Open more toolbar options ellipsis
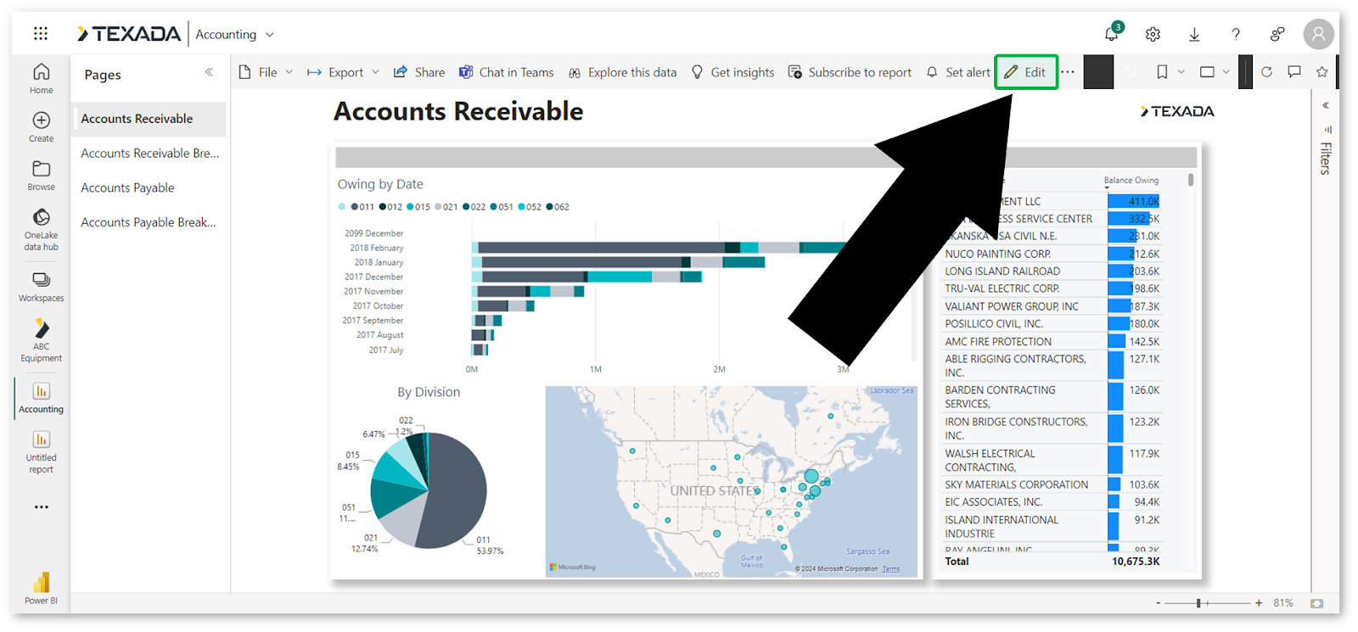This screenshot has height=632, width=1358. [x=1068, y=72]
